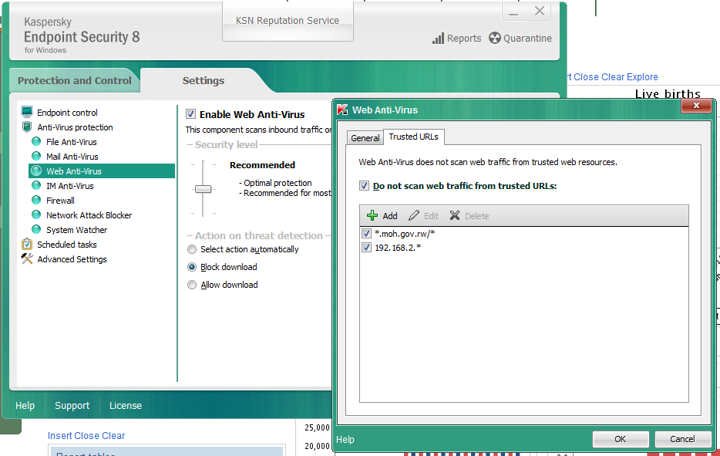
Task: Choose Select action automatically option
Action: click(x=192, y=249)
